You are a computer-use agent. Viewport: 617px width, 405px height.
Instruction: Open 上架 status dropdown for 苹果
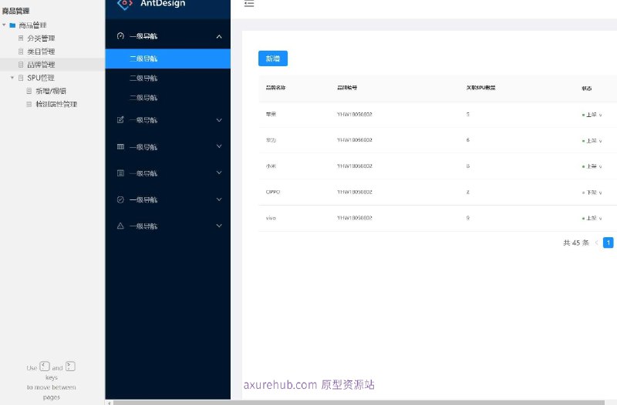(592, 115)
